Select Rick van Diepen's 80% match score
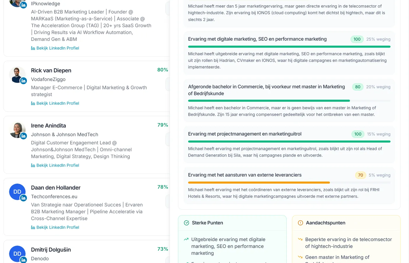This screenshot has width=409, height=263. (x=162, y=70)
